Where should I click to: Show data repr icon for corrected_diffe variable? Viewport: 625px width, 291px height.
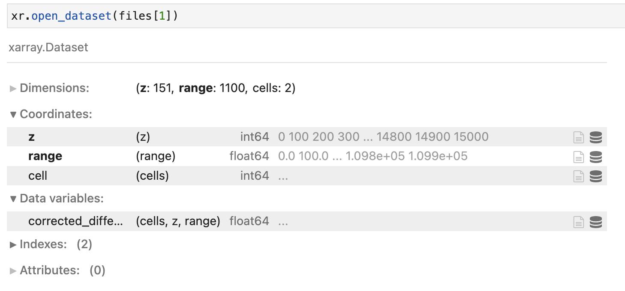(596, 222)
